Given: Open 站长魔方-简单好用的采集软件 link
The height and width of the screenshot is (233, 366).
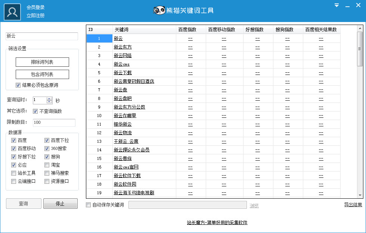Looking at the screenshot, I should [x=217, y=223].
